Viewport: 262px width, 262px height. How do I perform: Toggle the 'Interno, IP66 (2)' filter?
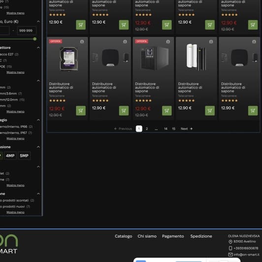click(16, 127)
